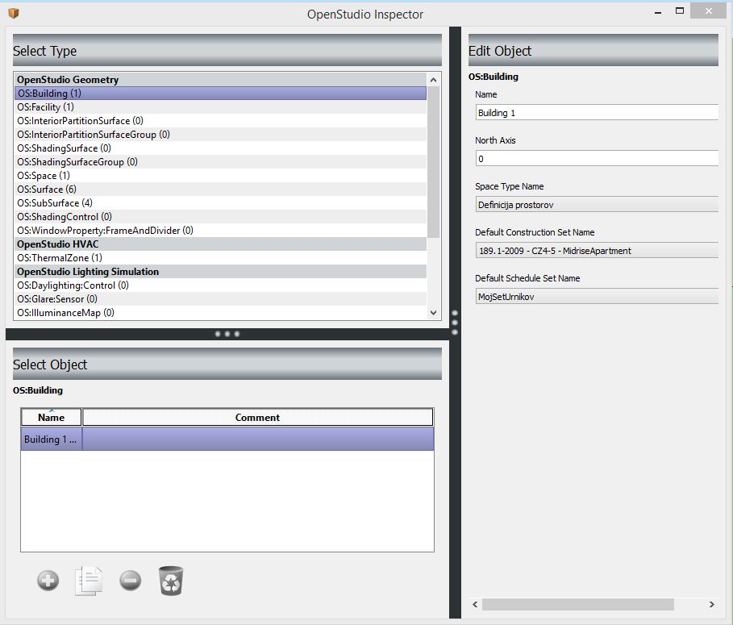The width and height of the screenshot is (733, 625).
Task: Click the Edit Object horizontal scrollbar thumb
Action: (578, 604)
